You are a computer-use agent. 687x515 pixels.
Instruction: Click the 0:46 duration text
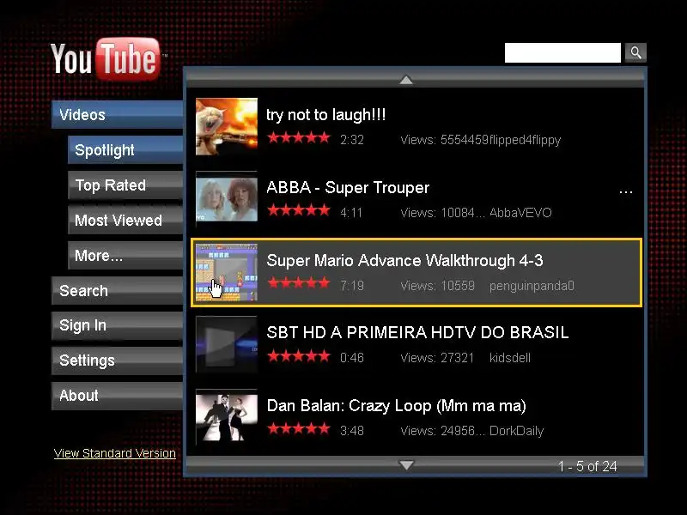pos(352,358)
